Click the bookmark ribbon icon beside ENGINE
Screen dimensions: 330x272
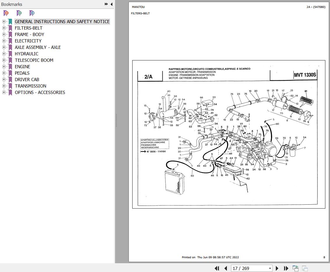(10, 67)
